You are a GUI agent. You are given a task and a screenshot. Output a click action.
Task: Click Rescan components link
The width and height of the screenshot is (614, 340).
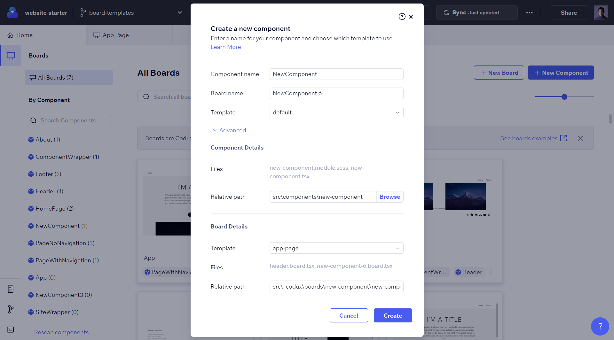coord(61,332)
